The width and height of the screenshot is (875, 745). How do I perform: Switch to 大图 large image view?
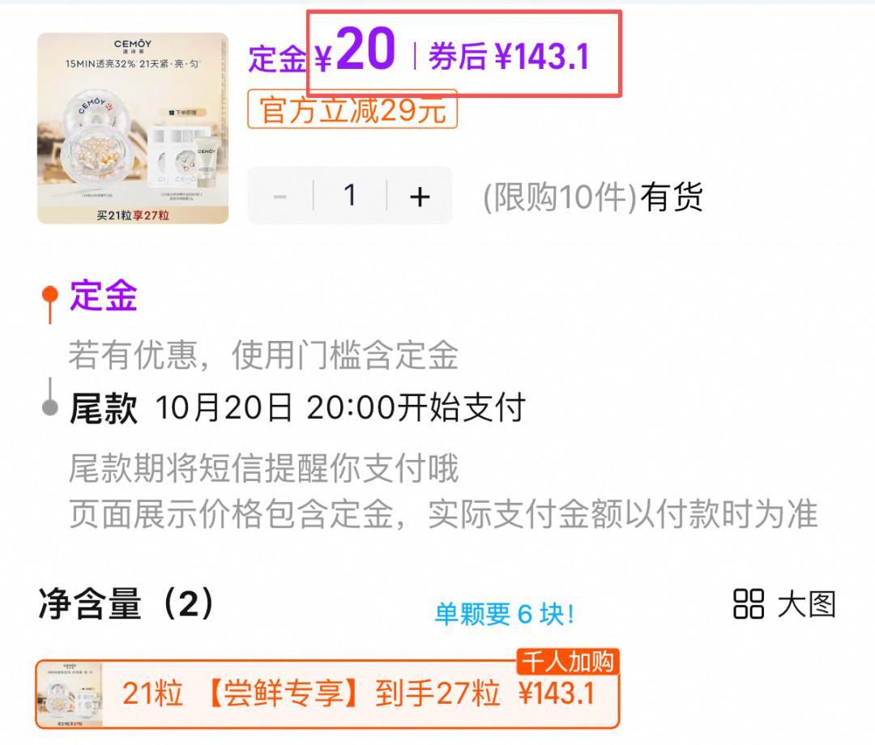[807, 604]
